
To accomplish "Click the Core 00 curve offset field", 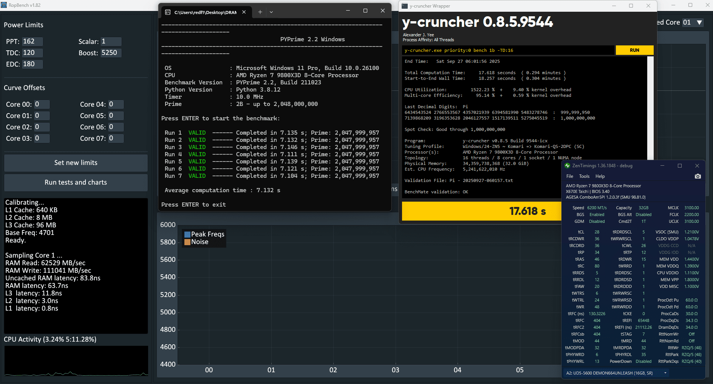I will pyautogui.click(x=42, y=104).
